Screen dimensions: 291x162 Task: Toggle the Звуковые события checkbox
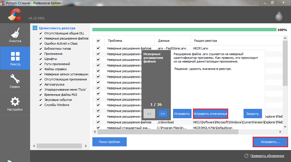click(x=41, y=100)
